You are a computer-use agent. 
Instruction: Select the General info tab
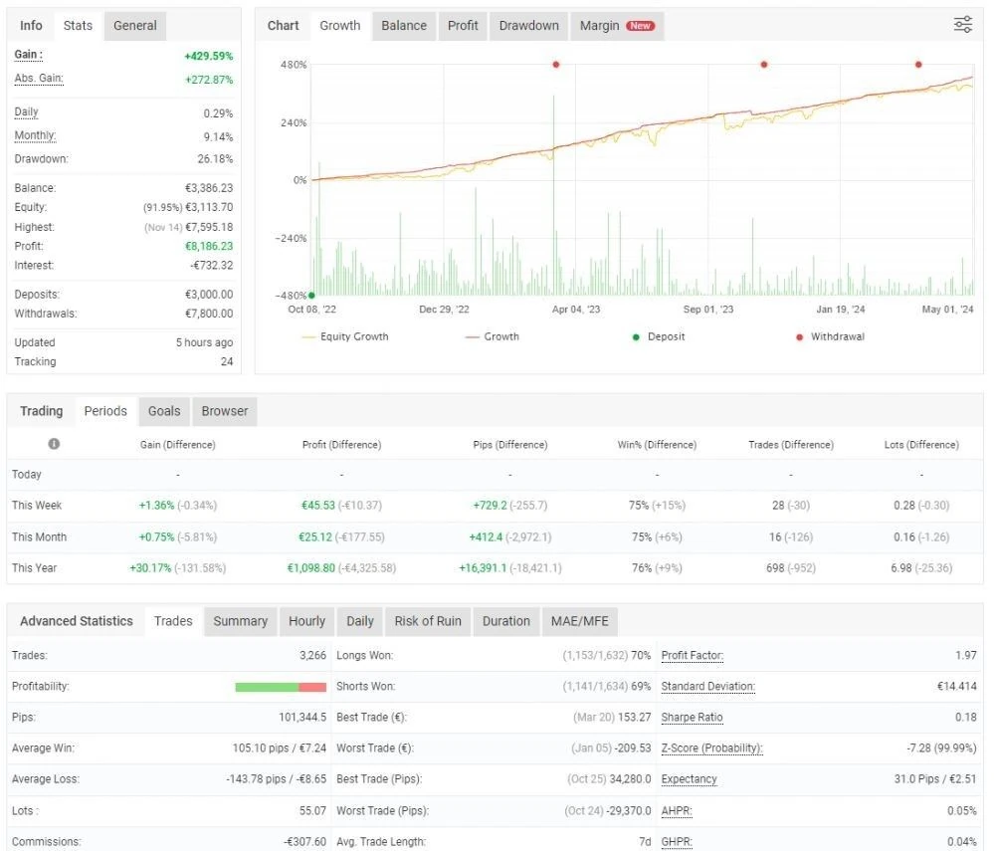pyautogui.click(x=135, y=26)
